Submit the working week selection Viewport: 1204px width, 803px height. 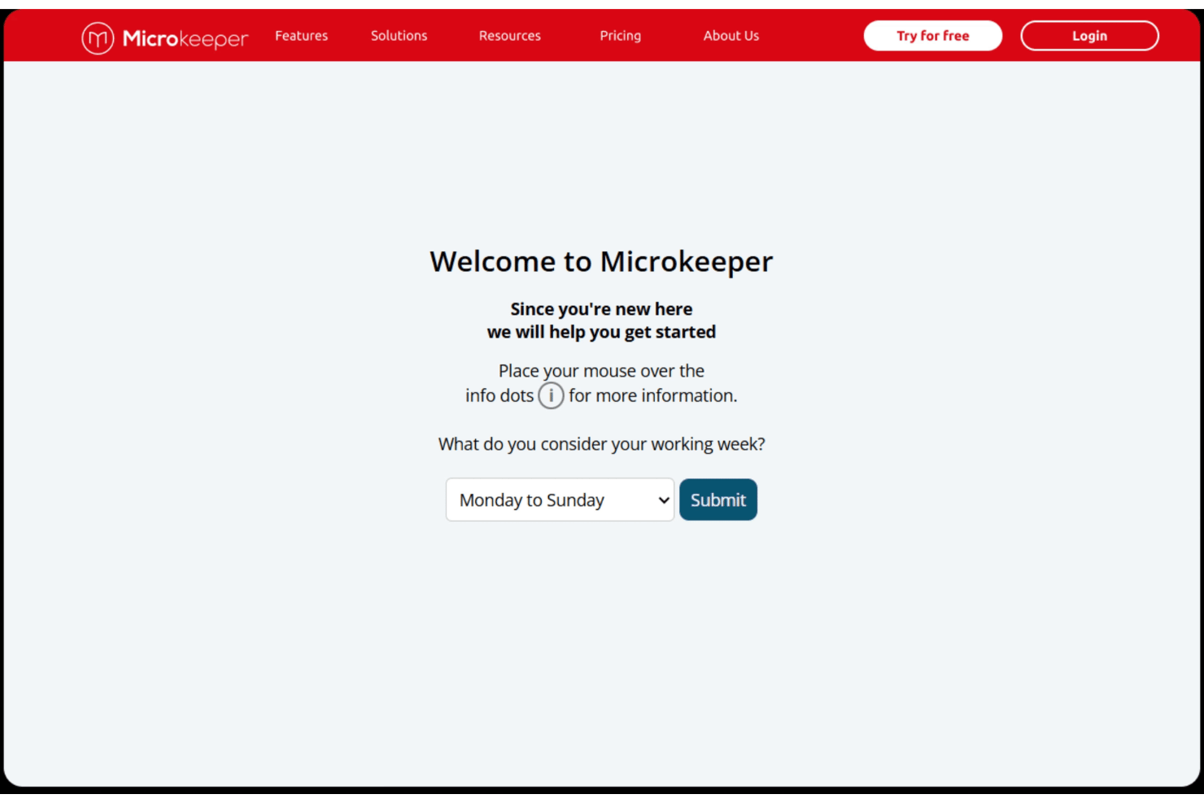(x=718, y=500)
